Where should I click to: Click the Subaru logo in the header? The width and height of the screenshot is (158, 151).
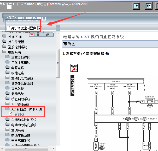point(26,19)
